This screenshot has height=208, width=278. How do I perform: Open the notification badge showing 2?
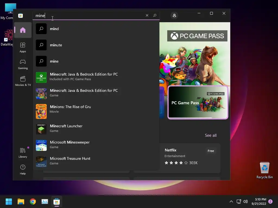[x=270, y=201]
